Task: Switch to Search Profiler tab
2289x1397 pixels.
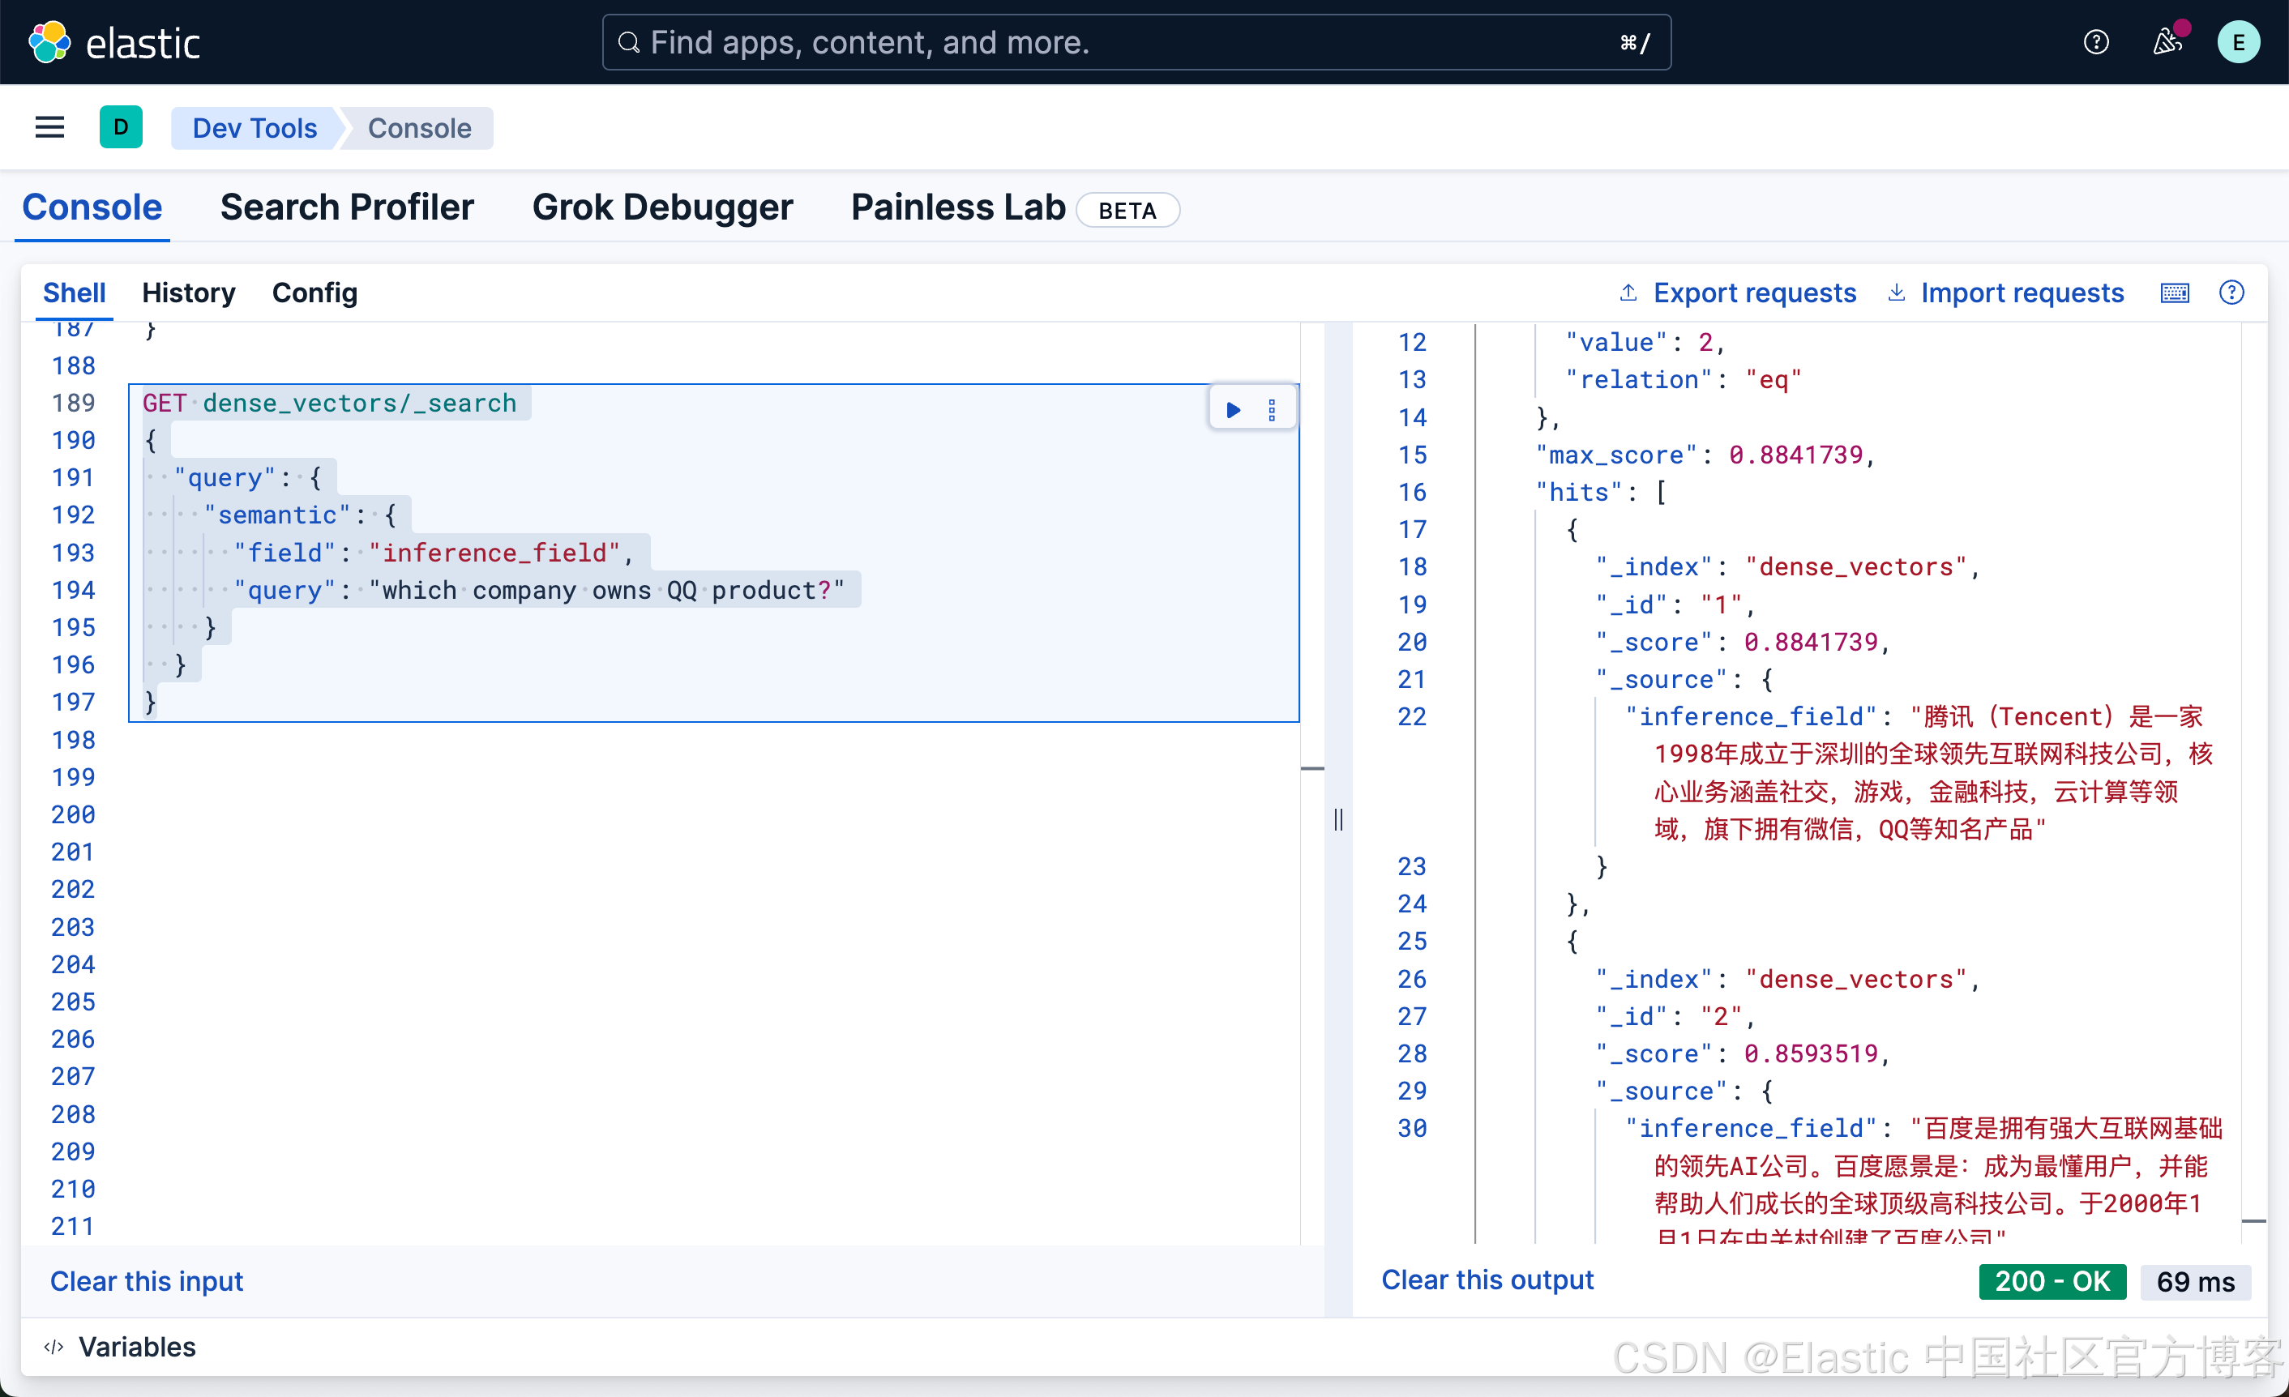Action: 346,207
